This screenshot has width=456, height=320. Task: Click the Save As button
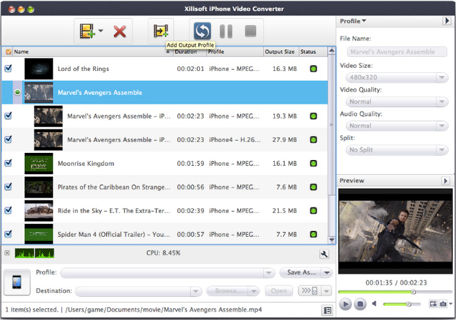301,273
